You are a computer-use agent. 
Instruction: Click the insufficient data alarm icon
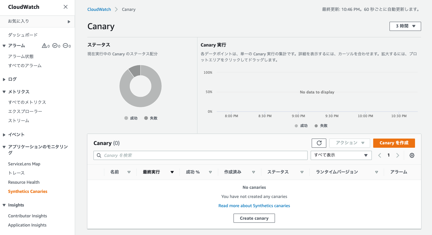pyautogui.click(x=66, y=46)
